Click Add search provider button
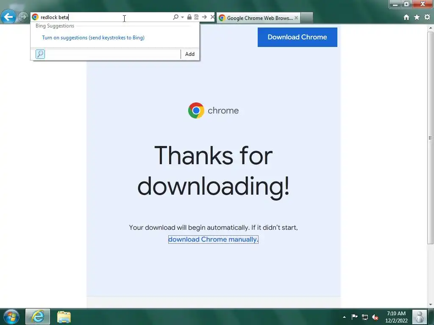 190,54
